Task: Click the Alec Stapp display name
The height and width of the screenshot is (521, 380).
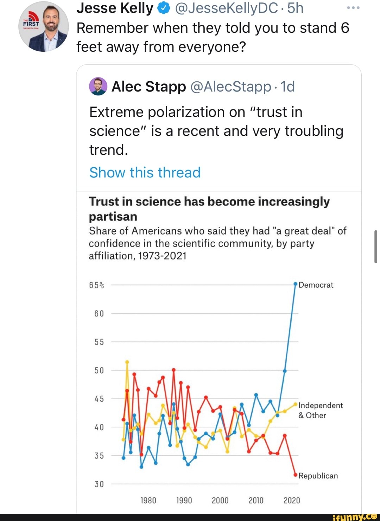Action: click(148, 87)
